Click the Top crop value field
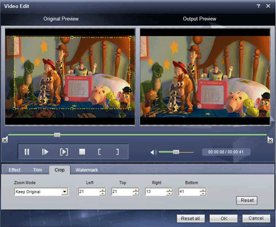The image size is (276, 227). tap(122, 191)
